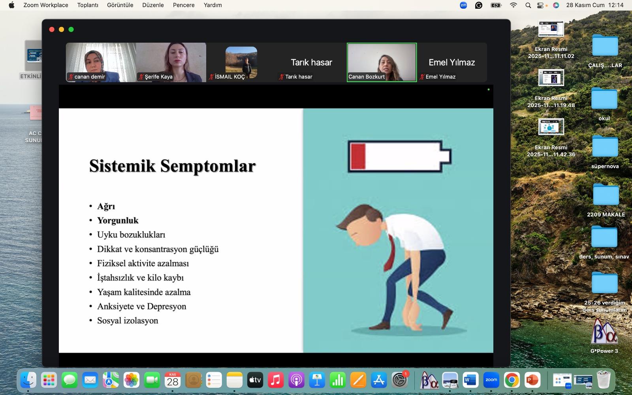Viewport: 632px width, 395px height.
Task: Show Wi-Fi status menu
Action: click(x=513, y=5)
